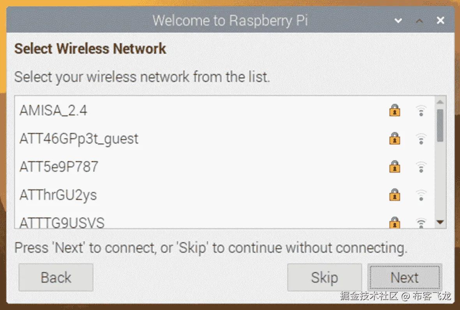Click the wifi signal icon for AMISA_2.4
This screenshot has width=460, height=310.
(x=421, y=111)
